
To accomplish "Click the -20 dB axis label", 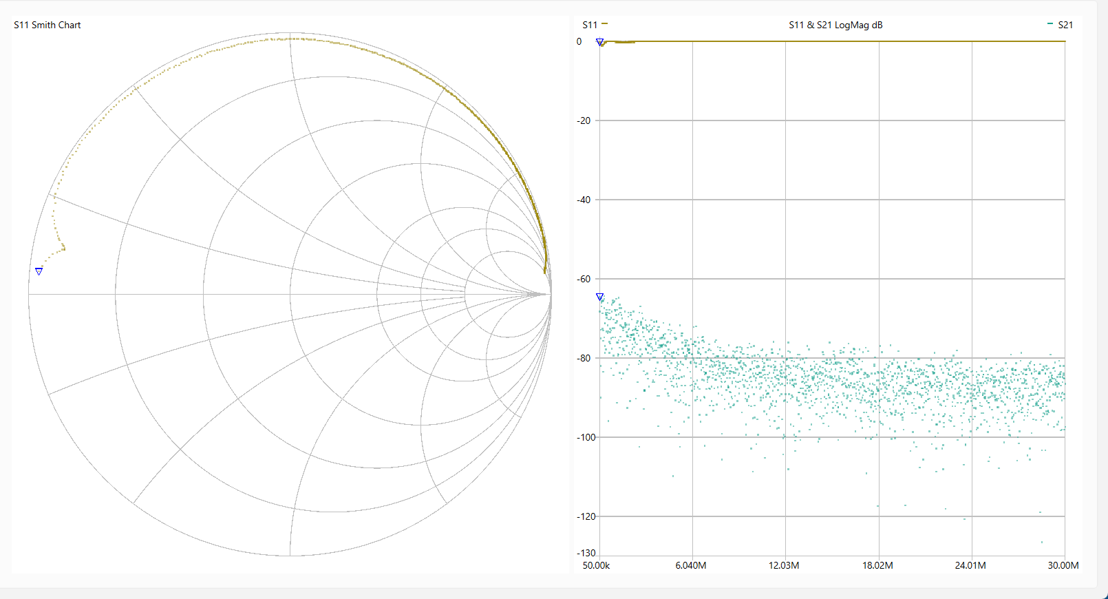I will tap(584, 120).
